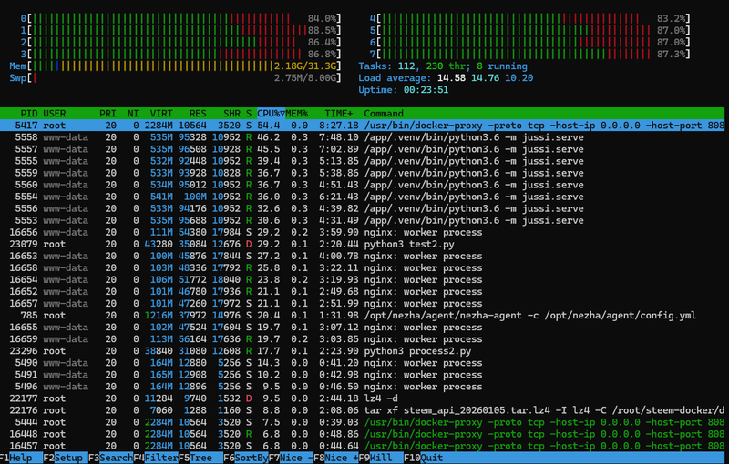Select the nezha-agent process row
Viewport: 729px width, 464px height.
tap(364, 315)
